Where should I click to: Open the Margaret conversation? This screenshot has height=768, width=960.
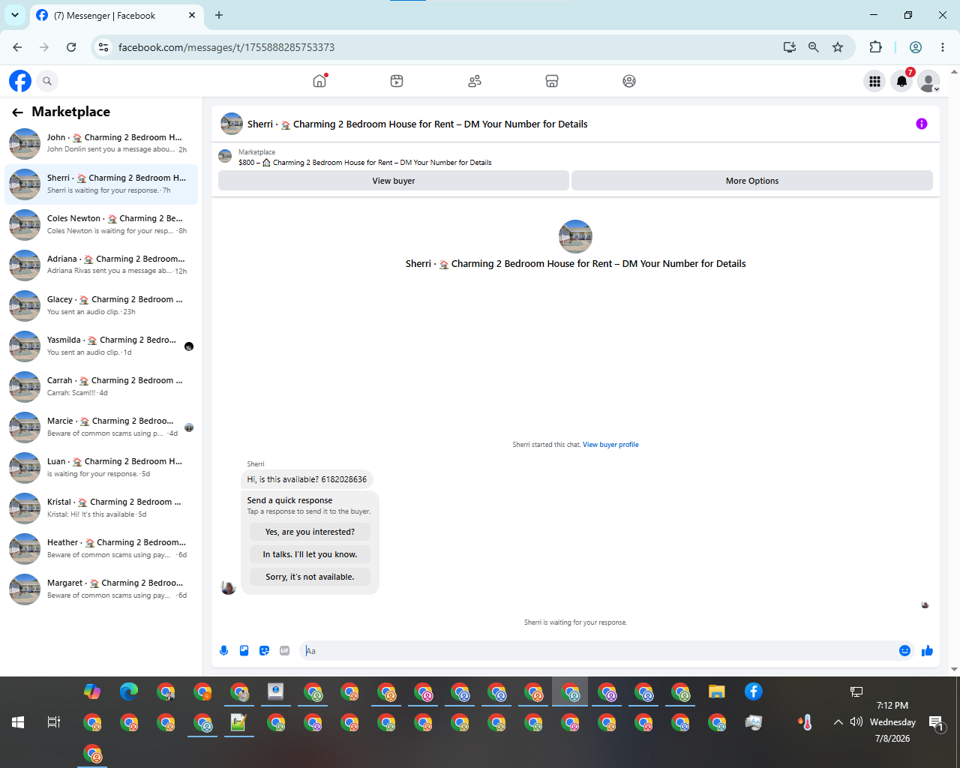point(101,589)
